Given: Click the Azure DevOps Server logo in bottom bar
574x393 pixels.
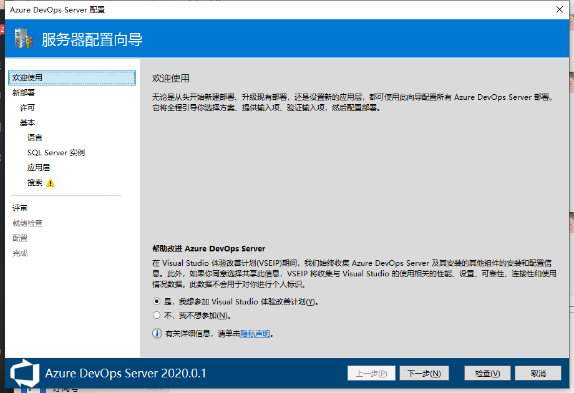Looking at the screenshot, I should click(x=24, y=372).
